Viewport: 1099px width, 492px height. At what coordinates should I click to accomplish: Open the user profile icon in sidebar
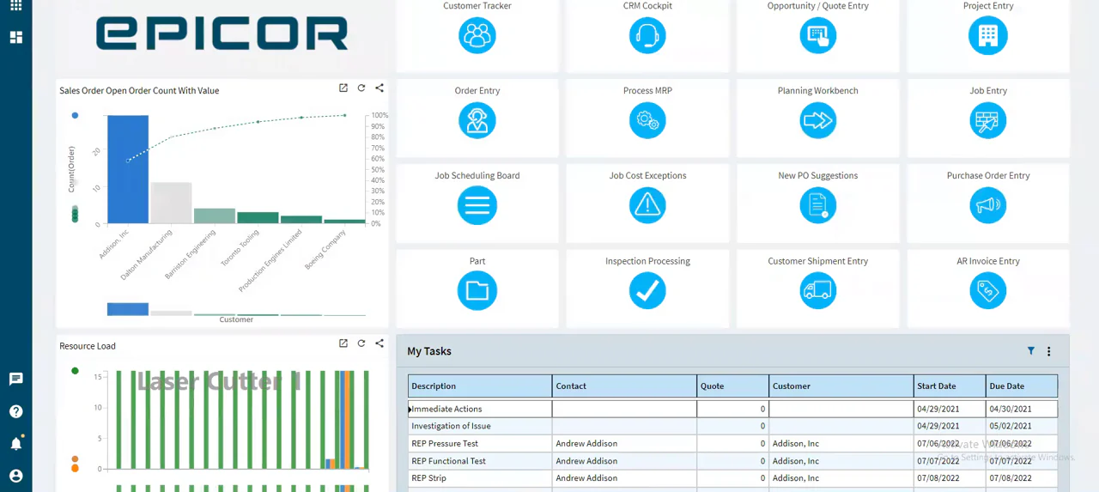point(15,476)
